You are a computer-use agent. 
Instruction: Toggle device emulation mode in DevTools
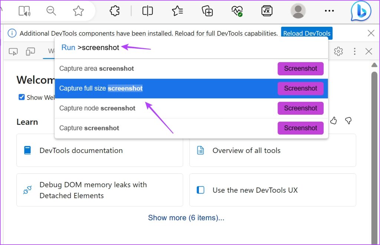(x=30, y=51)
